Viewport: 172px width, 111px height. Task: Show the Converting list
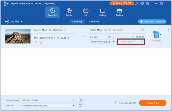[77, 22]
